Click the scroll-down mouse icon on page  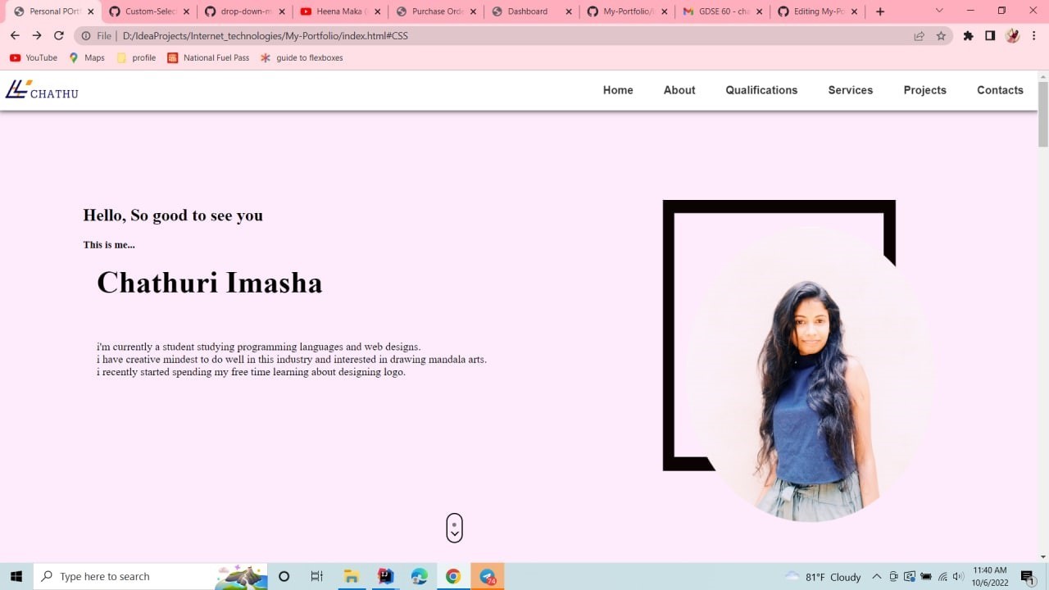tap(455, 528)
